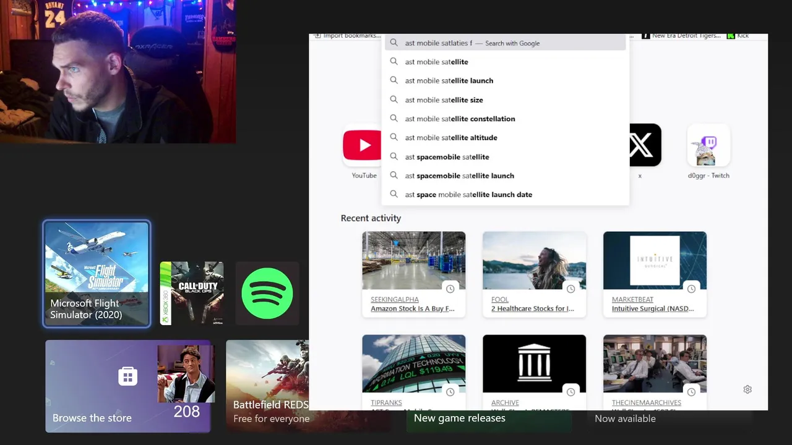This screenshot has height=445, width=792.
Task: Click the magnifier icon in the address bar
Action: (394, 43)
